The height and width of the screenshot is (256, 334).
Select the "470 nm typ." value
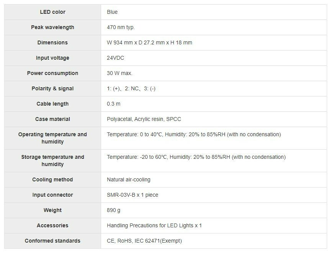(x=121, y=27)
